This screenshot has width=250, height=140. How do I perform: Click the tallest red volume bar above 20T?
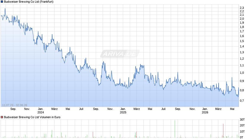coord(223,131)
